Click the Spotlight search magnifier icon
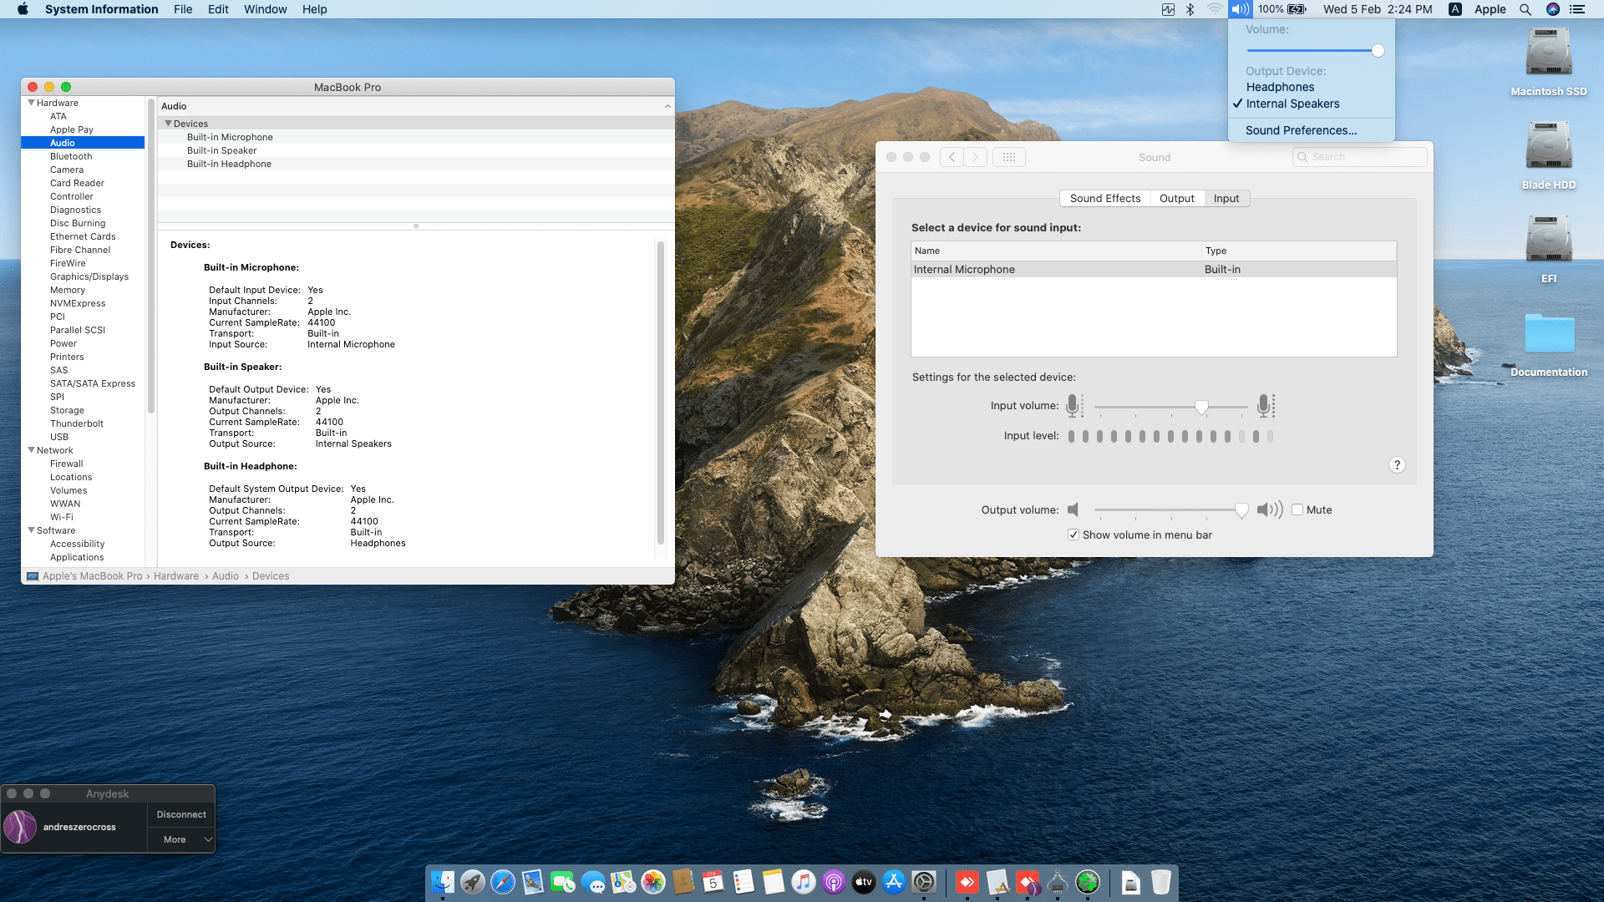Image resolution: width=1604 pixels, height=902 pixels. point(1525,9)
